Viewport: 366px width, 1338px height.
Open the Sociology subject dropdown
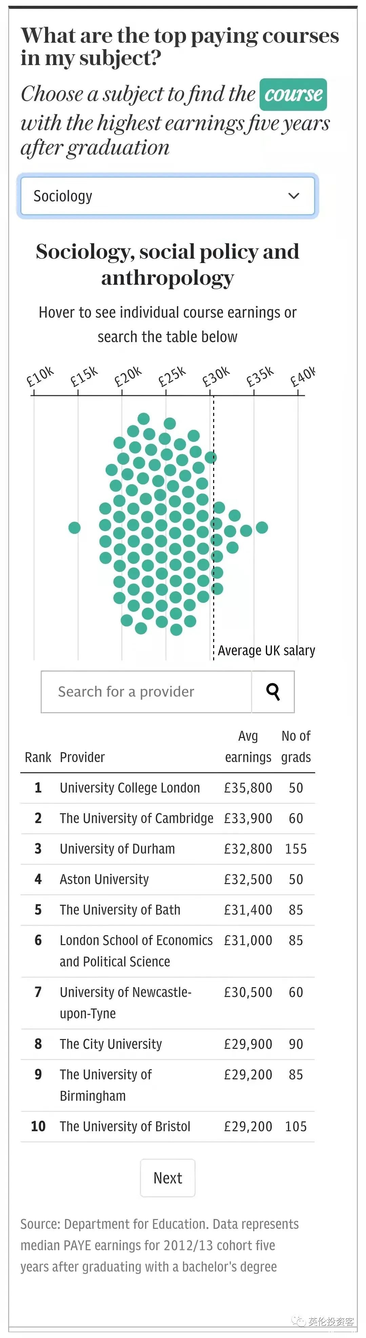pos(167,196)
